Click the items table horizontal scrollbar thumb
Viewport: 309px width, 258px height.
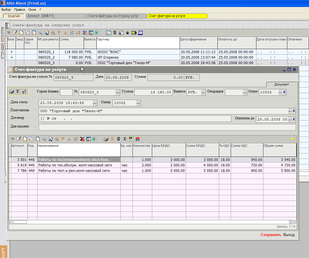click(20, 222)
